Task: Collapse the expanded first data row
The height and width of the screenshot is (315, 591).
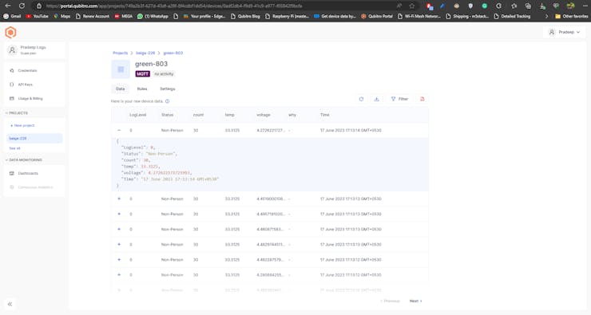Action: (119, 130)
